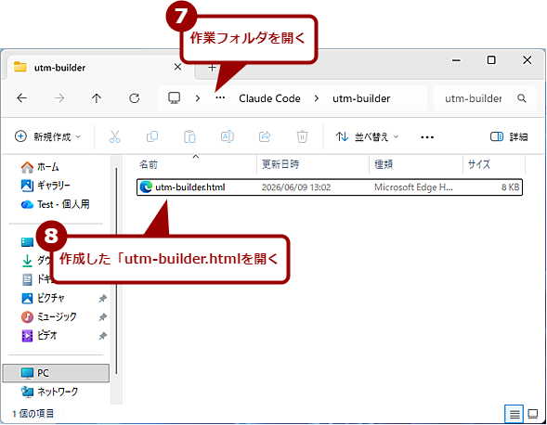Click the Cut scissors icon

115,136
